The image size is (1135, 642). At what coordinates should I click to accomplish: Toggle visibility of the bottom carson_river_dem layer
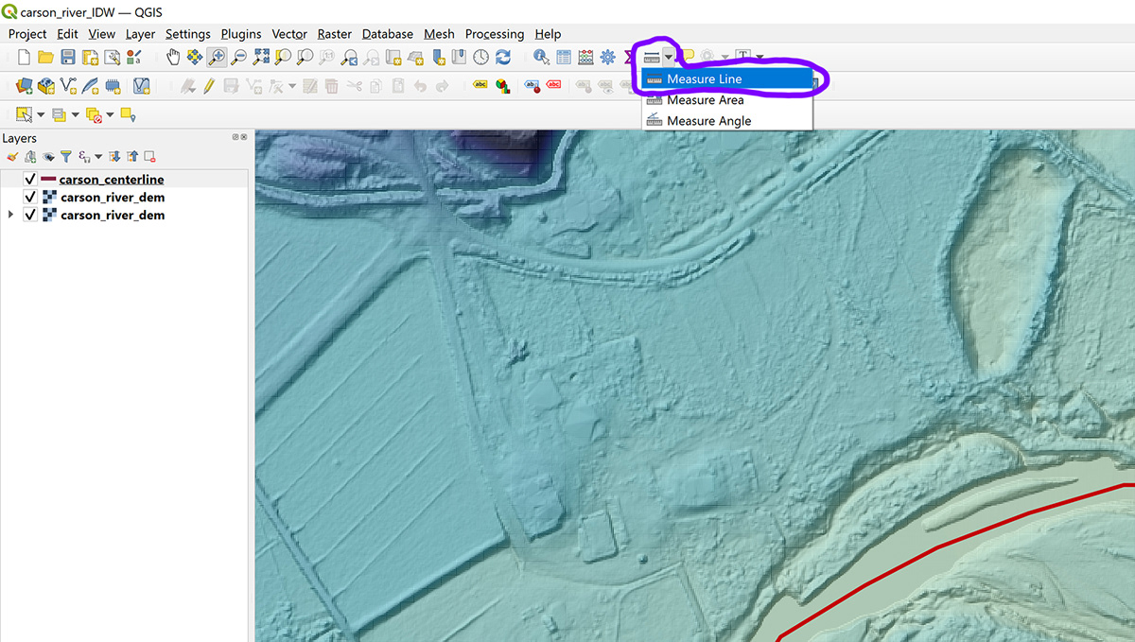click(x=29, y=214)
